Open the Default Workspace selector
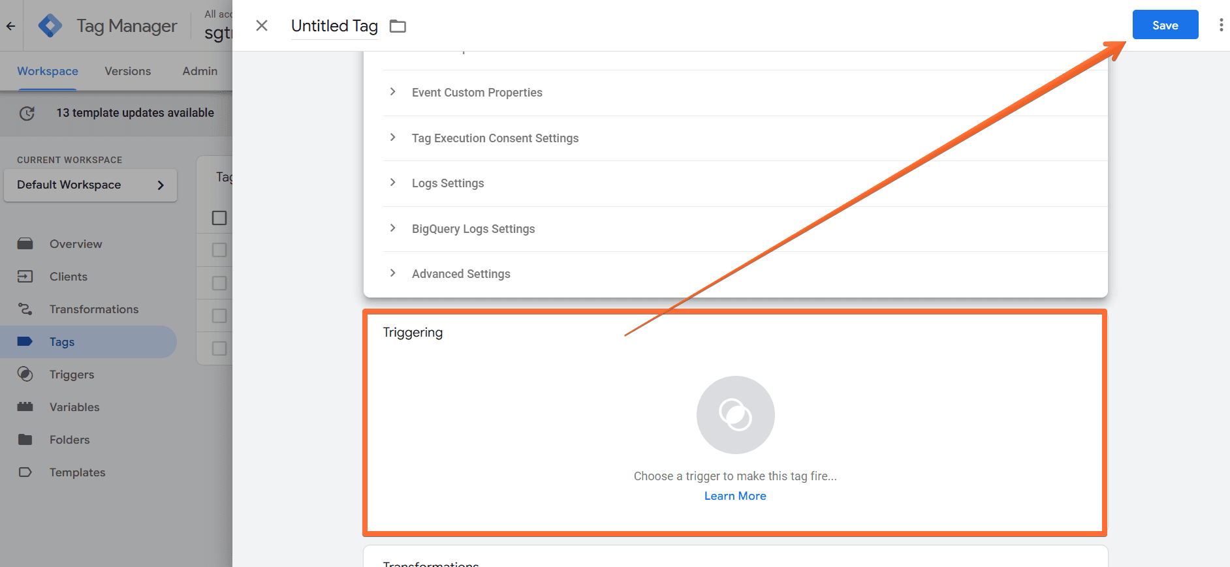This screenshot has width=1230, height=567. point(90,185)
